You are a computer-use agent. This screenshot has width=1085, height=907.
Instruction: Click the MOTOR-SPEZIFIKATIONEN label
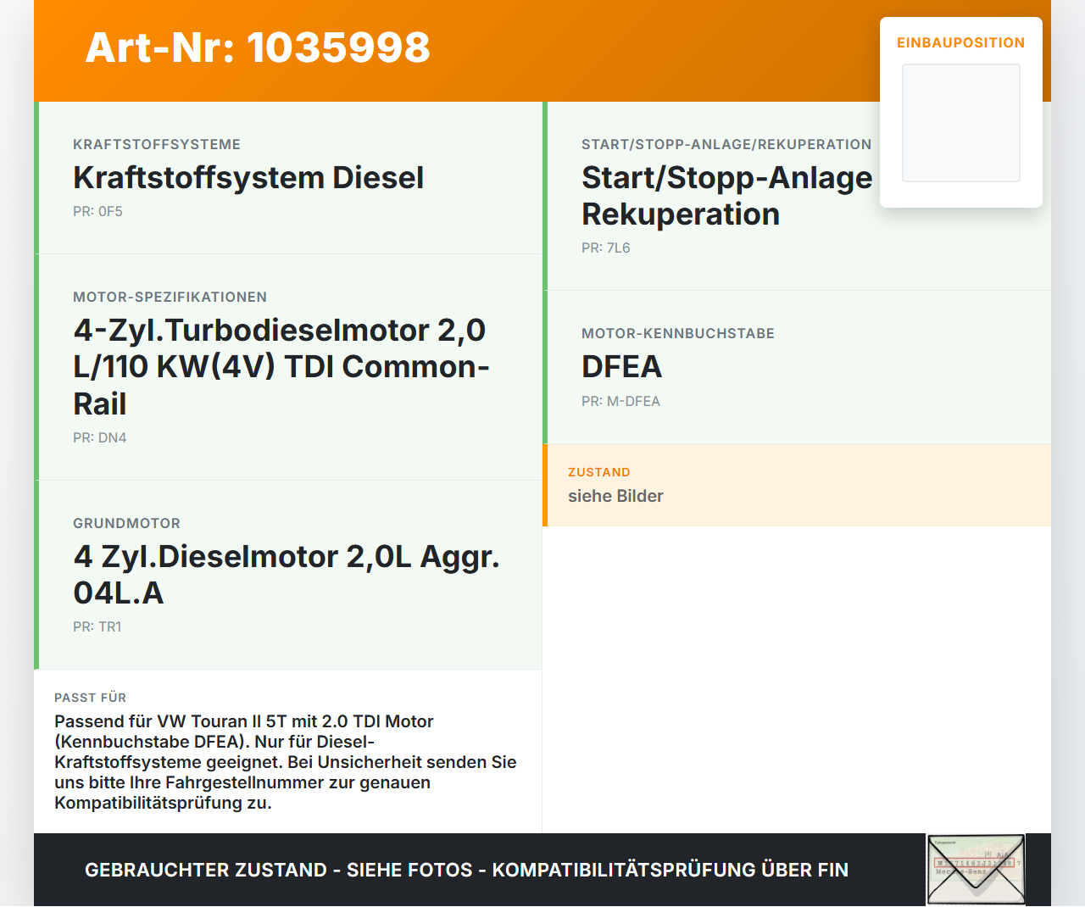[x=170, y=297]
